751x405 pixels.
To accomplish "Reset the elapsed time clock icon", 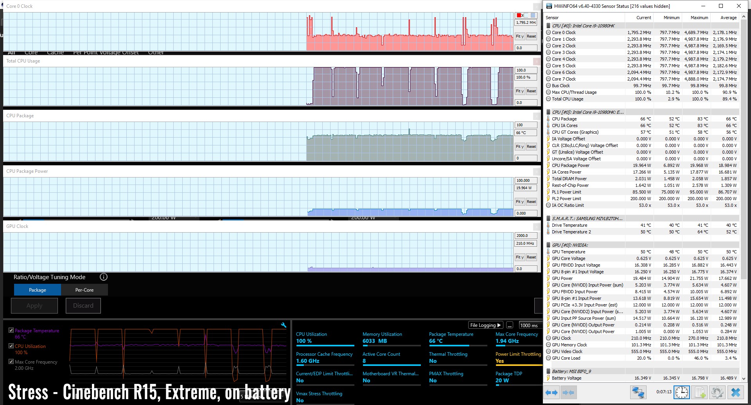I will tap(682, 392).
